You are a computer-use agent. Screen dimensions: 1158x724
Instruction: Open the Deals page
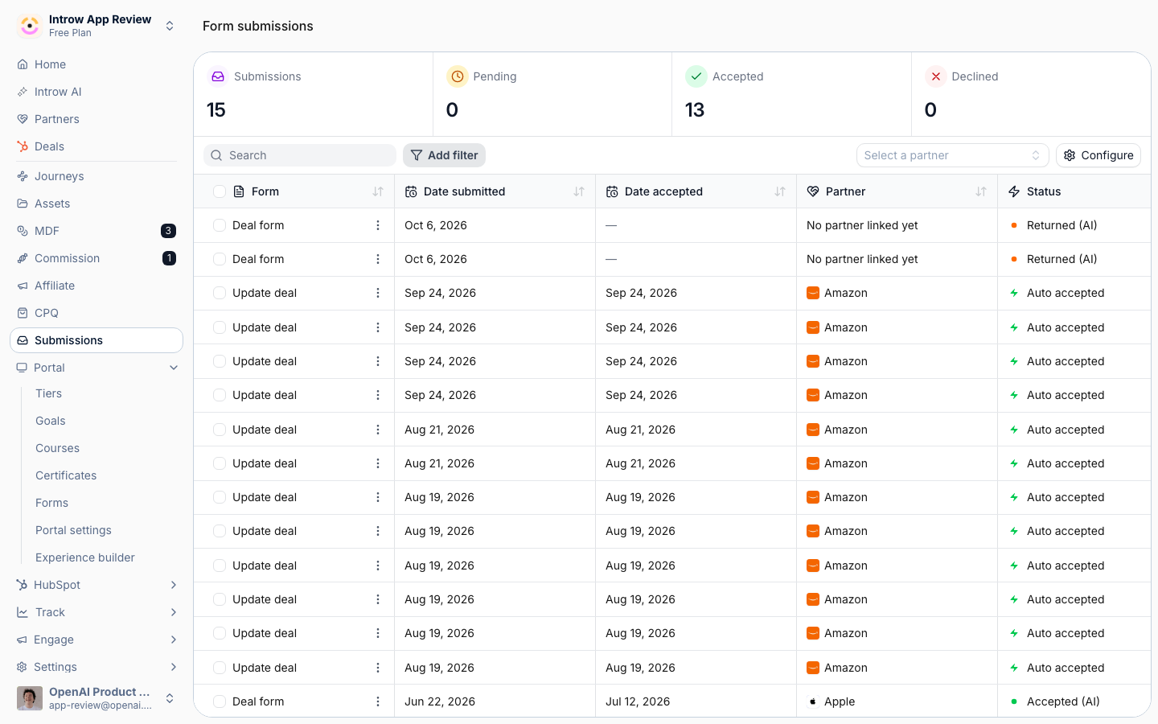(x=96, y=146)
